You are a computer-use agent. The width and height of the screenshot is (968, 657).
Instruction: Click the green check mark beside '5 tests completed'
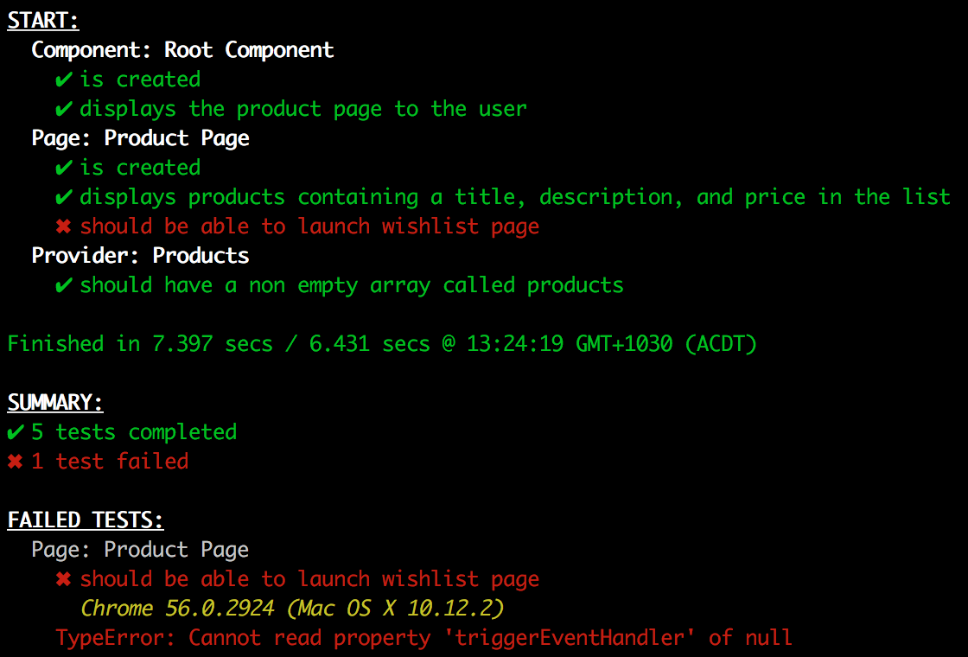coord(16,432)
